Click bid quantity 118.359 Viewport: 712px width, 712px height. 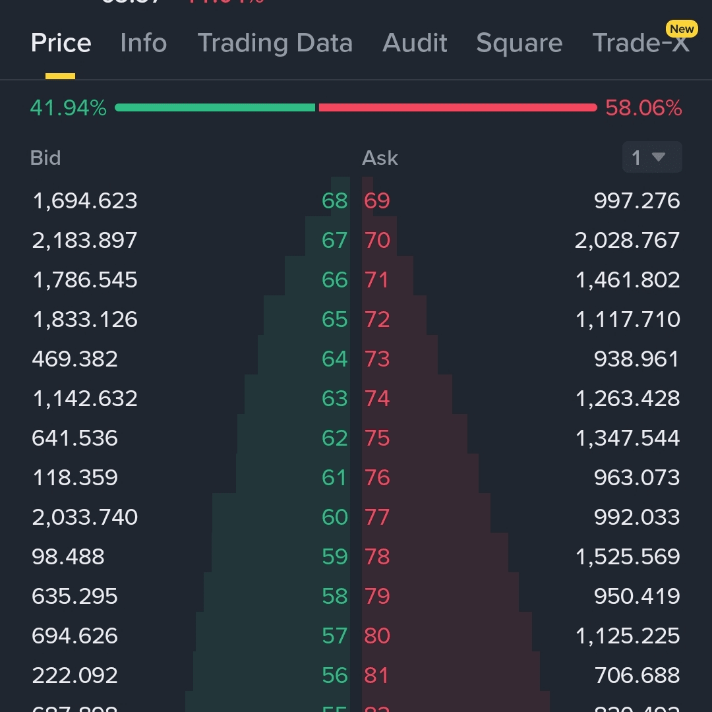(x=75, y=477)
